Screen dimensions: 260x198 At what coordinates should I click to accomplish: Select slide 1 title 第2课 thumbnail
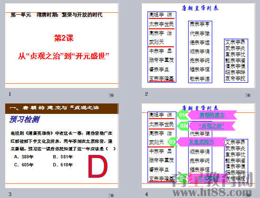pos(64,38)
